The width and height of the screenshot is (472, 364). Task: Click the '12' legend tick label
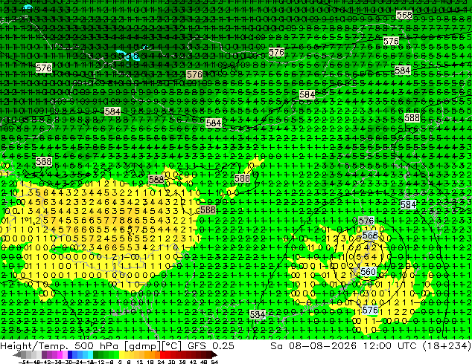(140, 362)
